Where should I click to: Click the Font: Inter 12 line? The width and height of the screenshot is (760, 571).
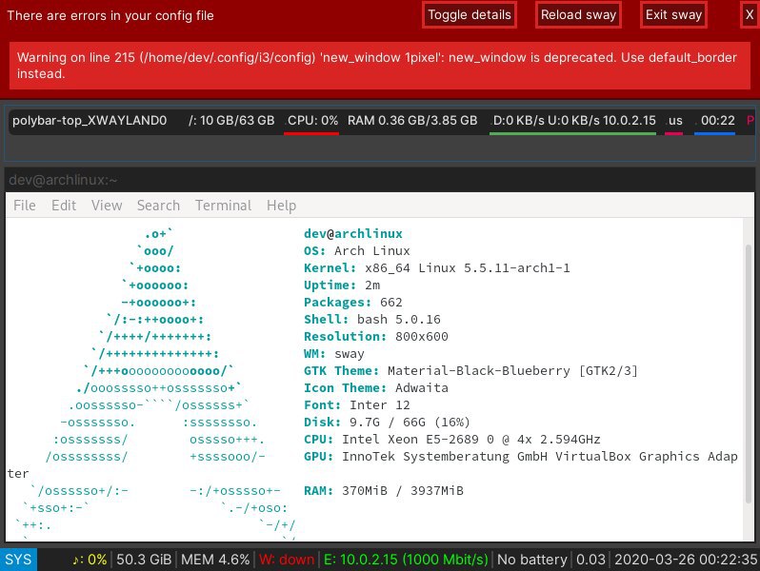357,404
